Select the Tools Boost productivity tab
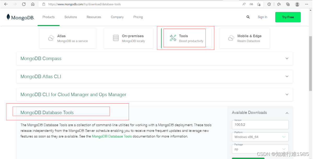This screenshot has height=159, width=313. click(x=186, y=38)
